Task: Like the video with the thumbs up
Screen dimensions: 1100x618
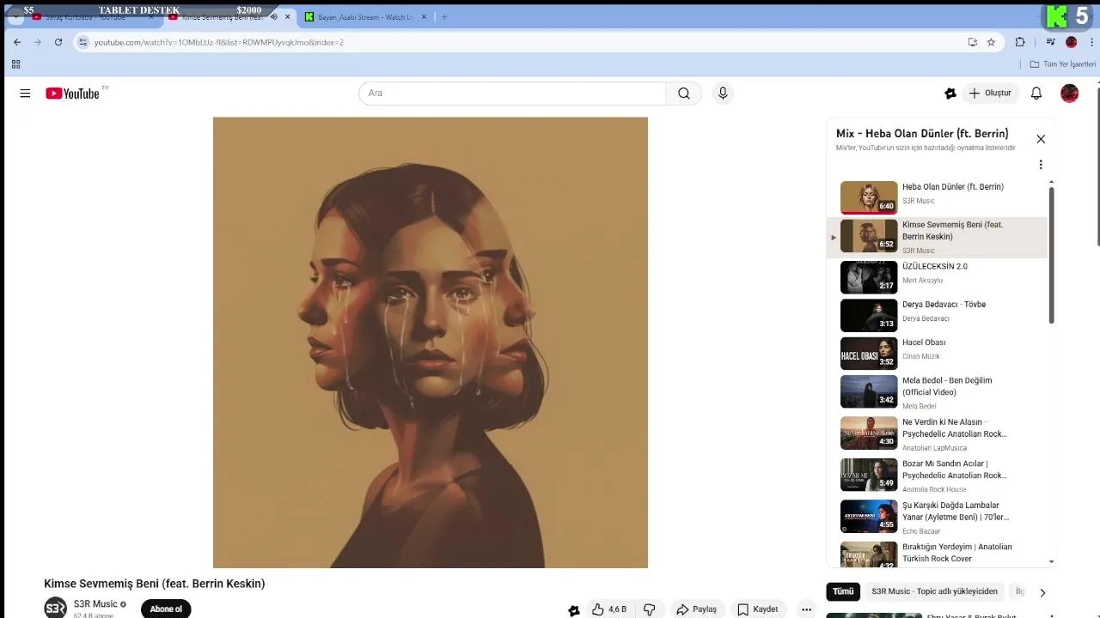Action: pos(608,609)
